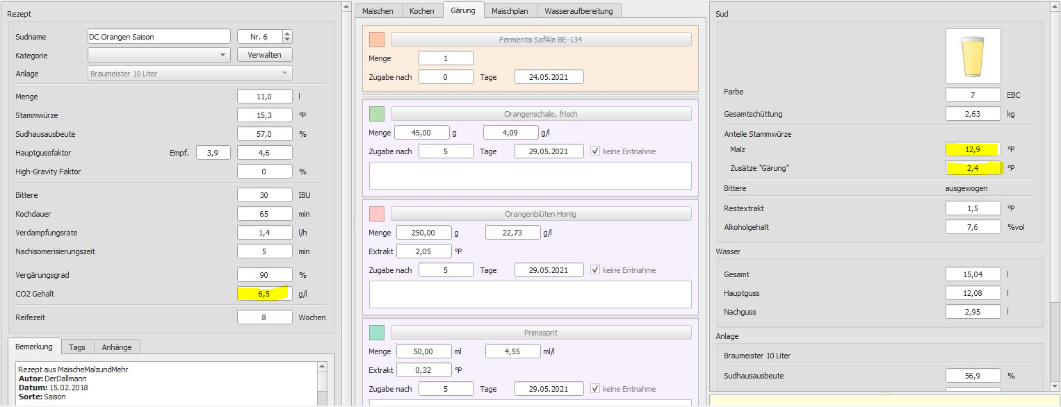Toggle 'keine Entnahme' for Orangenblüten Honig

click(x=597, y=270)
